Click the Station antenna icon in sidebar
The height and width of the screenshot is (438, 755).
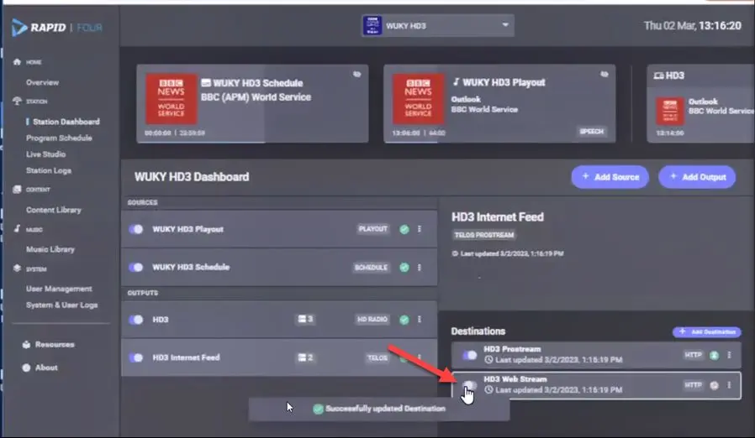(x=18, y=101)
